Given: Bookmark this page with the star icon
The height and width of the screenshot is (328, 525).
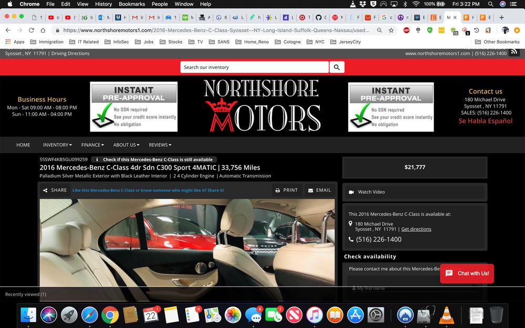Looking at the screenshot, I should [391, 30].
